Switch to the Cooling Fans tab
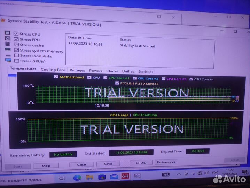This screenshot has width=250, height=188. coord(53,70)
